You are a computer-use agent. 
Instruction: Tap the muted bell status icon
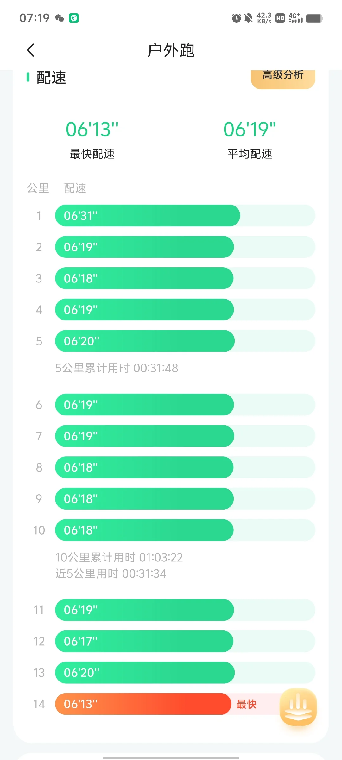pyautogui.click(x=249, y=18)
